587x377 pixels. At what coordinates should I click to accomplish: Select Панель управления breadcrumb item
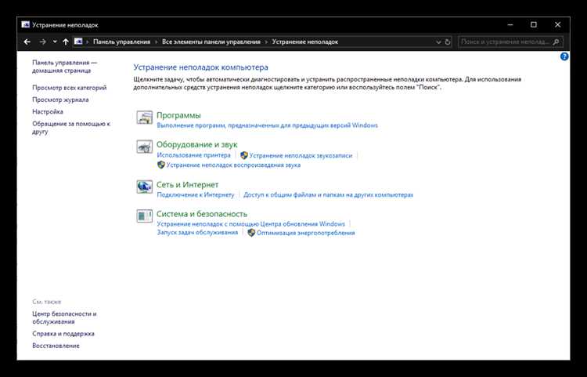(x=121, y=42)
